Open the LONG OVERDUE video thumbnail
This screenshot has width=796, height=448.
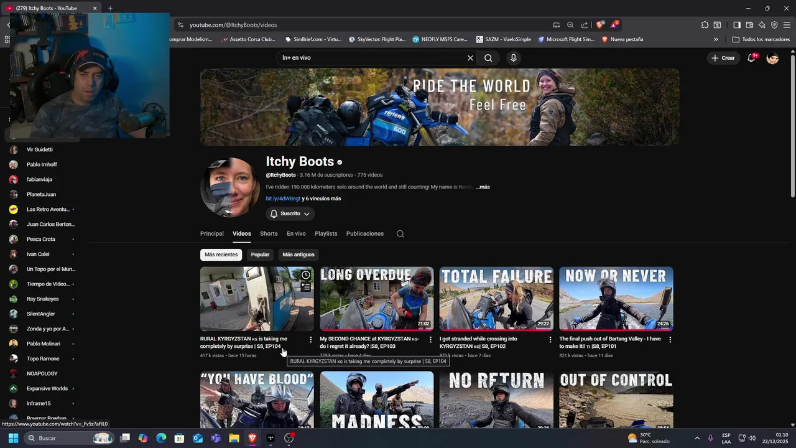coord(377,299)
